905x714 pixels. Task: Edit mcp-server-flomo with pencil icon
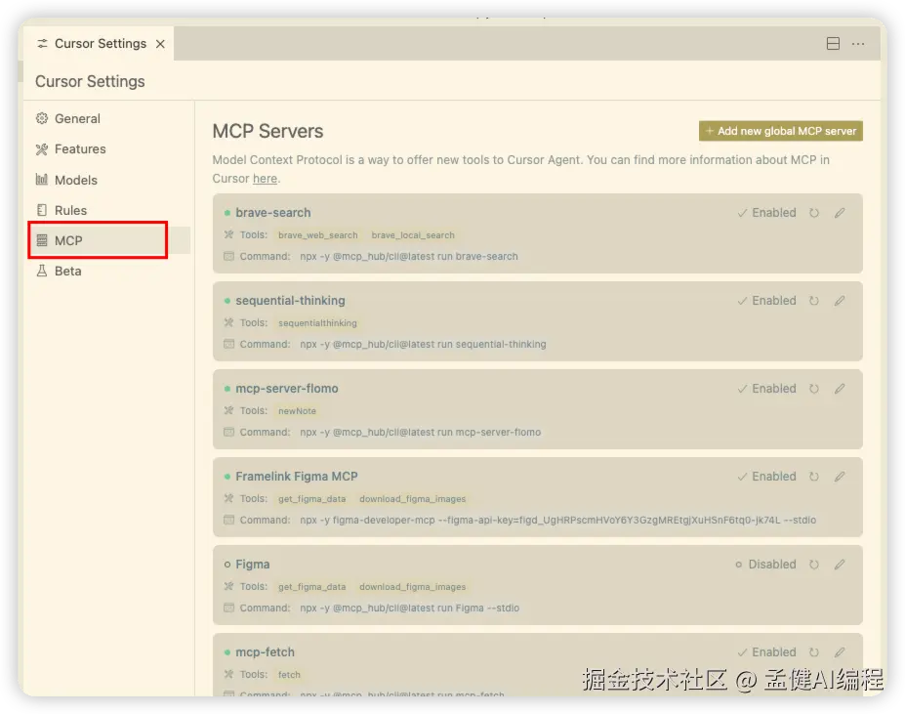tap(840, 388)
